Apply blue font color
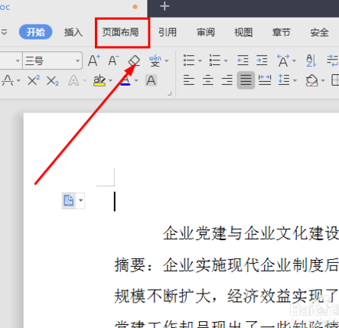339x328 pixels. tap(125, 80)
